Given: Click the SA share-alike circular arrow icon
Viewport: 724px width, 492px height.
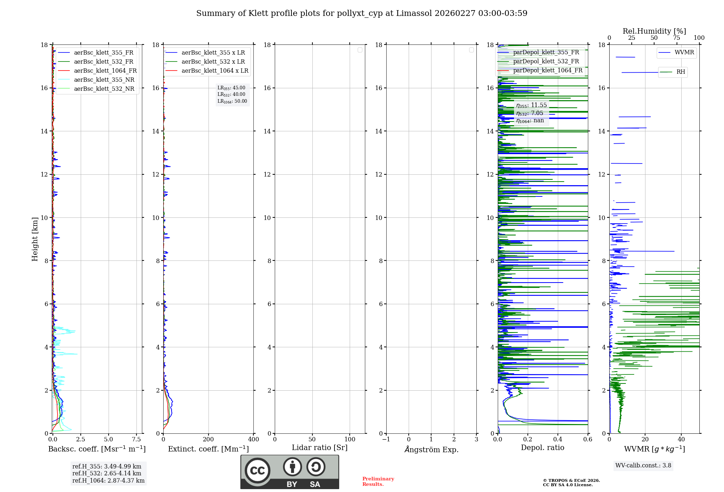Looking at the screenshot, I should (x=316, y=467).
